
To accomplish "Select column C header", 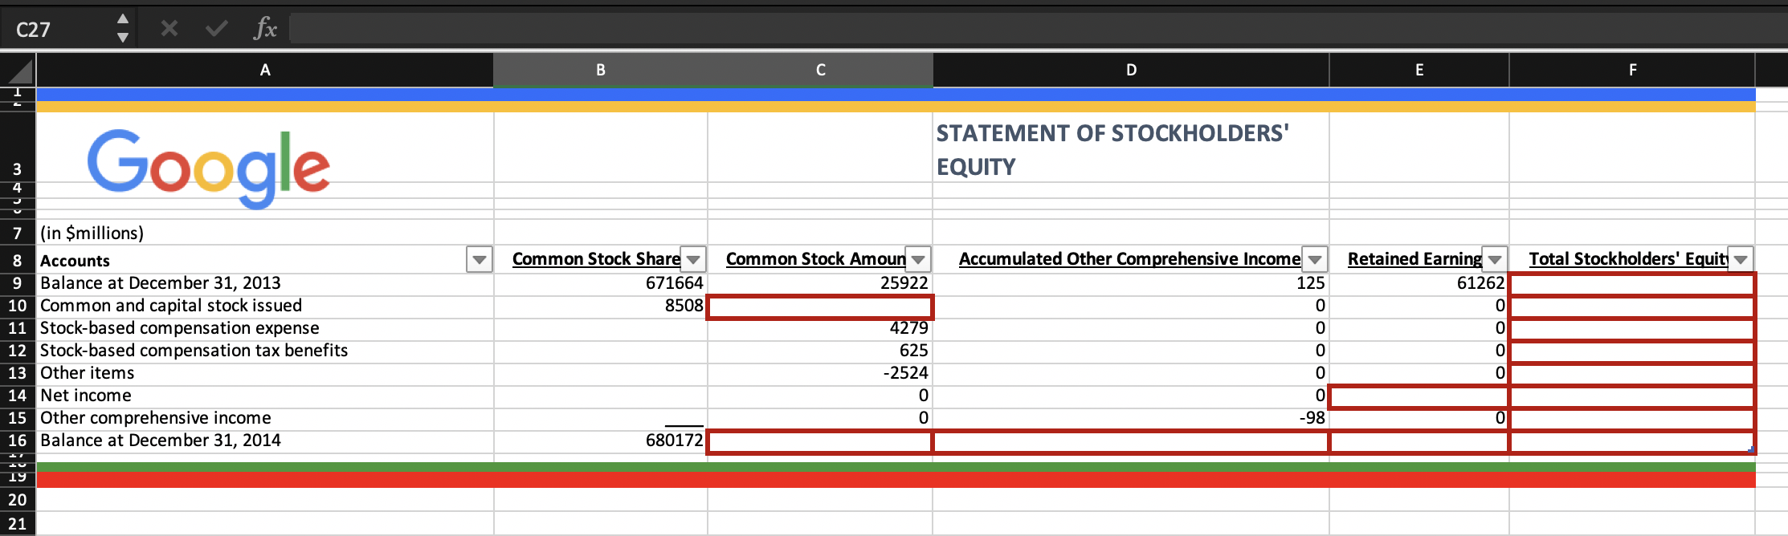I will click(x=820, y=70).
